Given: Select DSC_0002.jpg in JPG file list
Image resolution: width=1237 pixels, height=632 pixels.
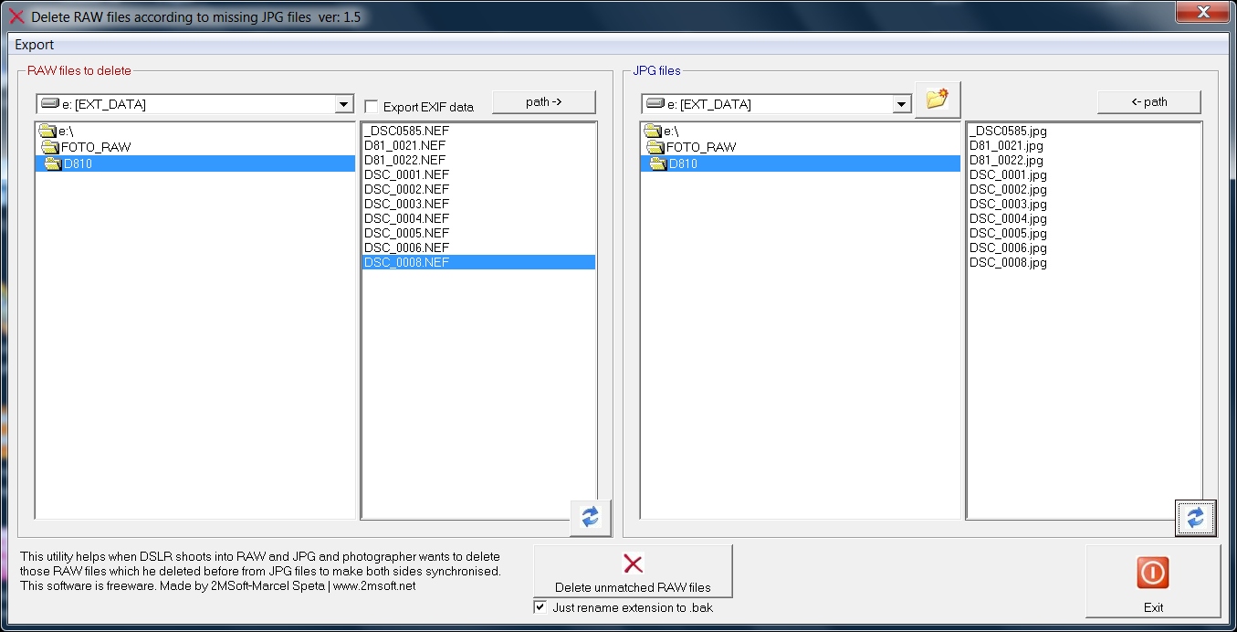Looking at the screenshot, I should [1085, 189].
